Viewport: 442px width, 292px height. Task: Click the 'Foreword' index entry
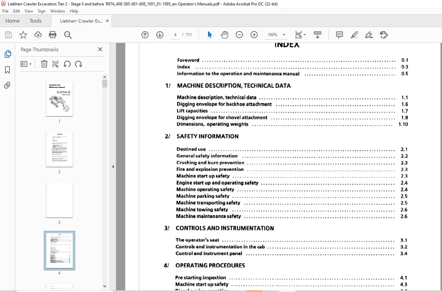click(188, 60)
